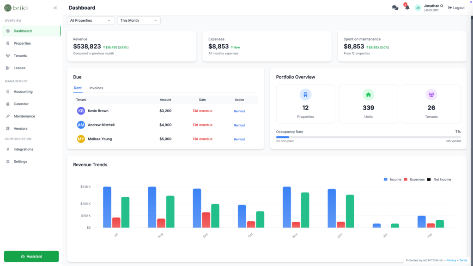Open the Jonathan O profile avatar
This screenshot has height=266, width=473.
(x=418, y=7)
